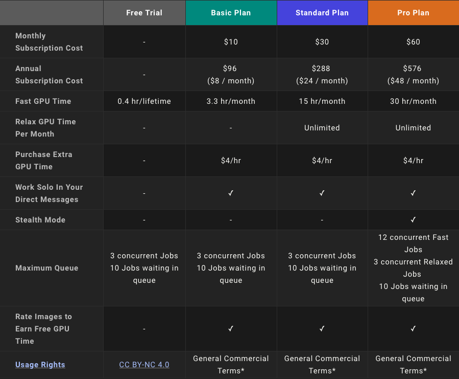Click Basic Plan checkmark for Work Solo row
Screen dimensions: 459x379
[231, 193]
